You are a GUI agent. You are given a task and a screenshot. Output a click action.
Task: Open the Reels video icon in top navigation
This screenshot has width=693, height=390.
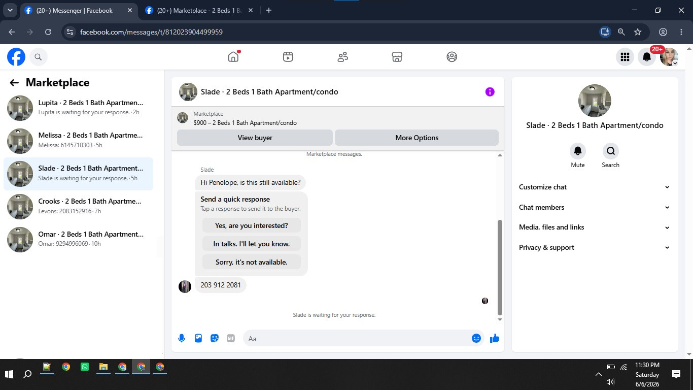tap(288, 57)
